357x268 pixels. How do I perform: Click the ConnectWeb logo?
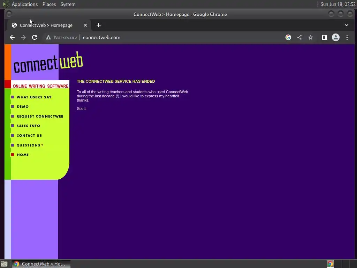[48, 62]
